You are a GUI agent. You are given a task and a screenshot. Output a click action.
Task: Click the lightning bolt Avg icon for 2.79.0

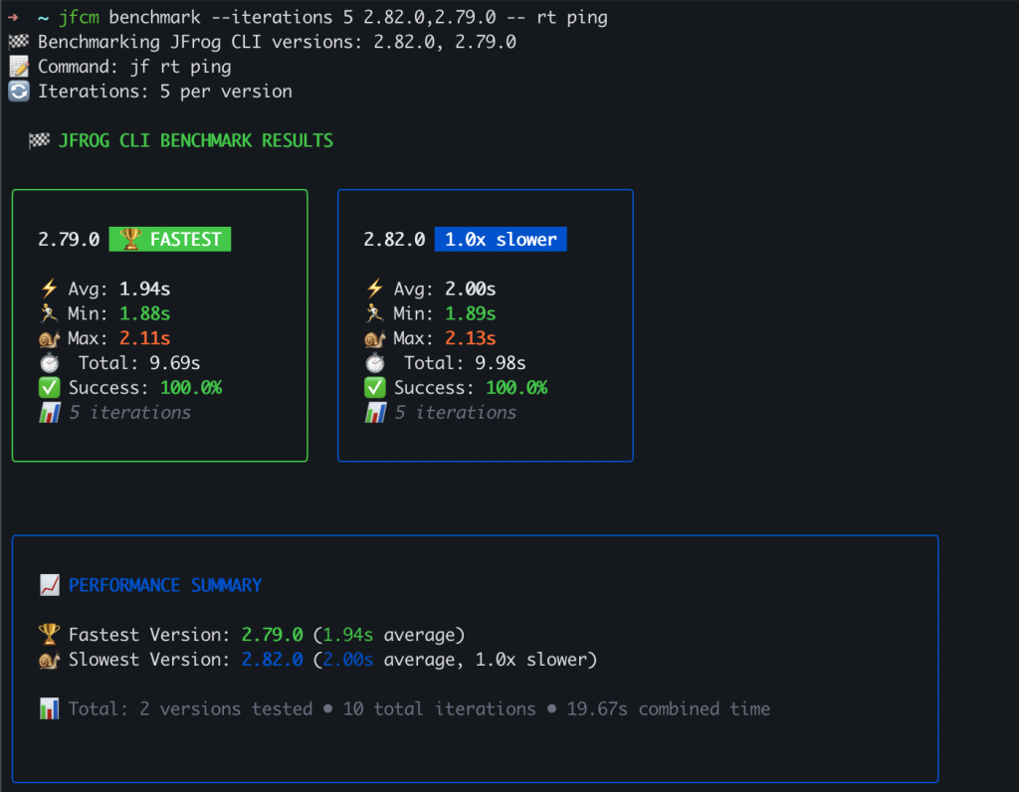47,289
